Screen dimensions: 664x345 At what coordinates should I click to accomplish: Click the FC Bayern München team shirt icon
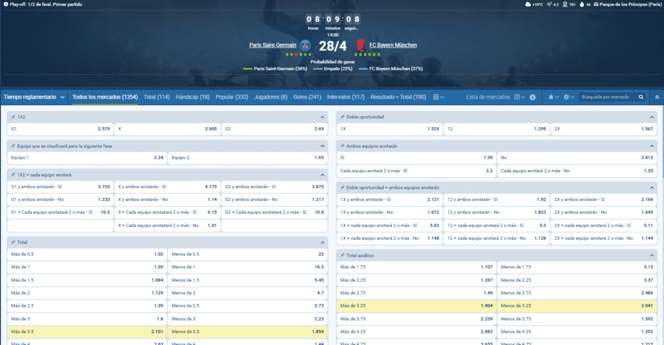coord(360,45)
